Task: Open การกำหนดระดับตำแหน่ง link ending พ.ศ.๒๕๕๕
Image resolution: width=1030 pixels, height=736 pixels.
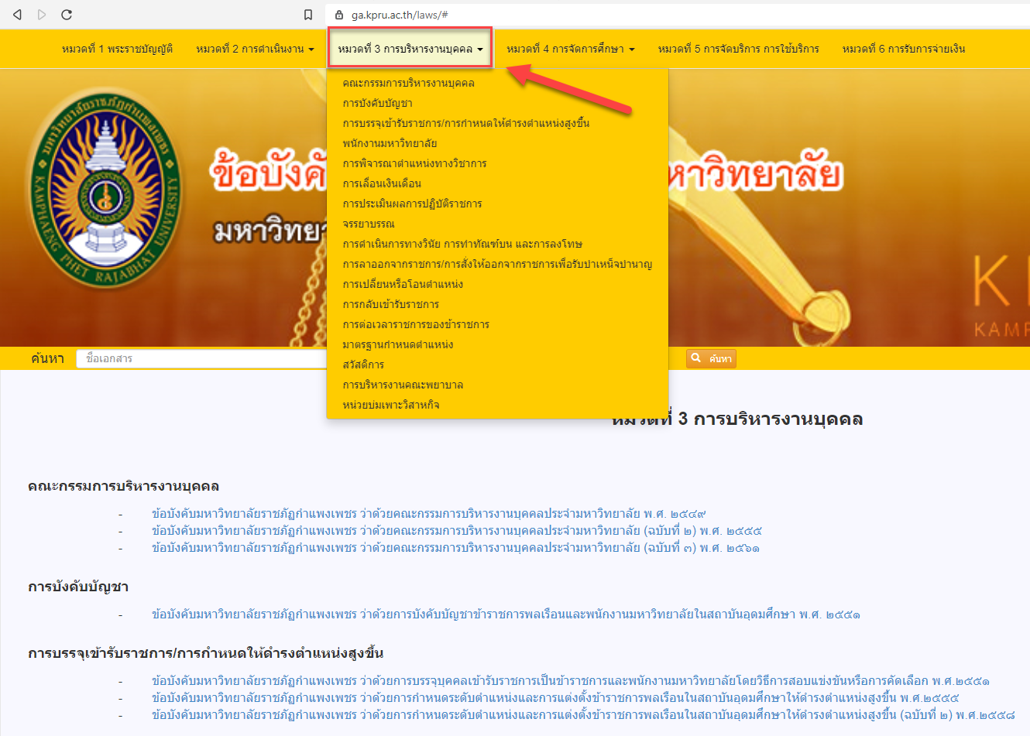Action: [555, 698]
